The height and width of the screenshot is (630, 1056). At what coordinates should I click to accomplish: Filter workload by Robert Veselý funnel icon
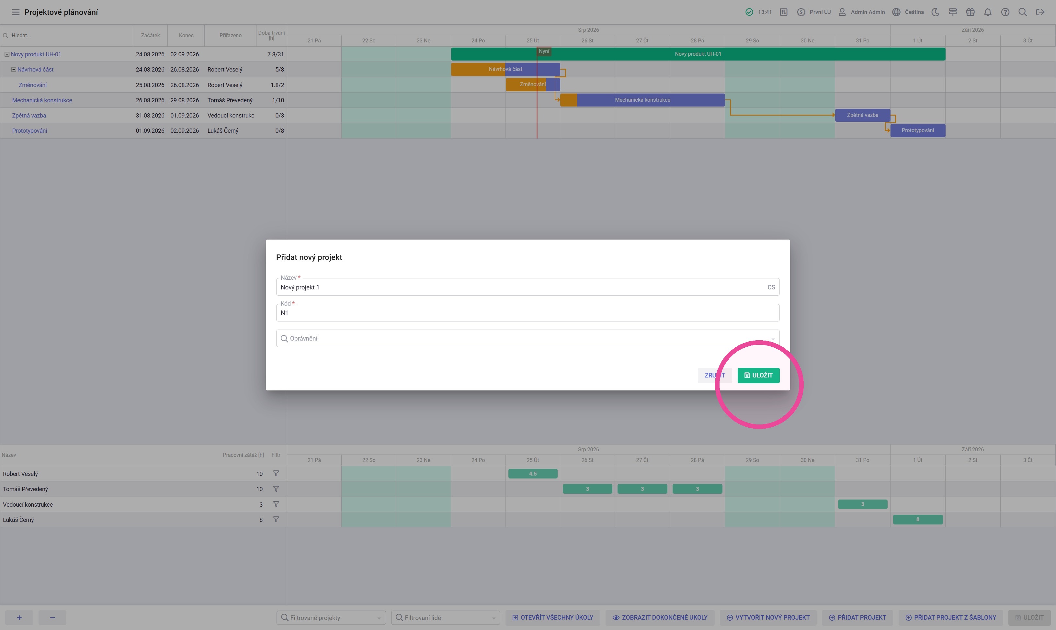(276, 473)
